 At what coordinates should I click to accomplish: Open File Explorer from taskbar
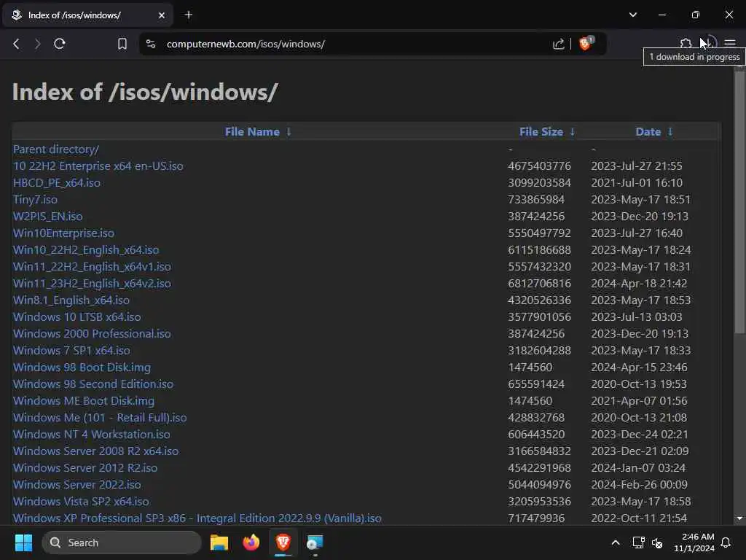[219, 542]
